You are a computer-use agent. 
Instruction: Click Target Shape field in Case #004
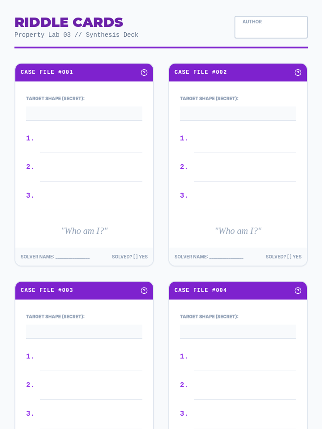tap(238, 331)
